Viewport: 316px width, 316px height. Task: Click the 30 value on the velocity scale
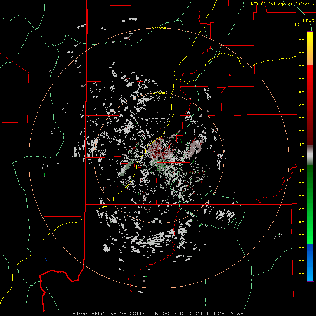click(302, 119)
